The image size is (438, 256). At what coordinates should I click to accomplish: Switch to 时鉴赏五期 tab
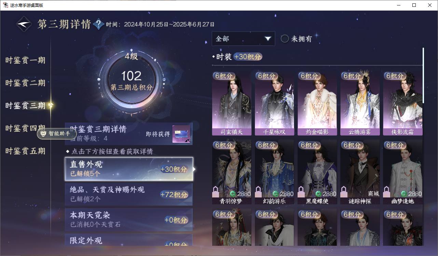(25, 151)
